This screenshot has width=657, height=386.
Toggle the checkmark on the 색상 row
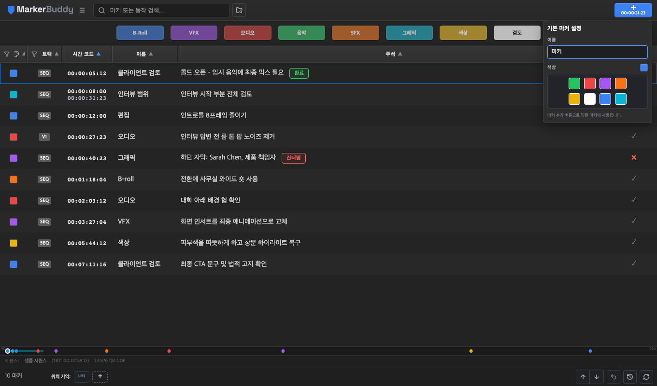634,243
